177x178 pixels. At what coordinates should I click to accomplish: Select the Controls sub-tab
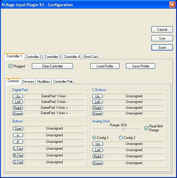coord(13,81)
